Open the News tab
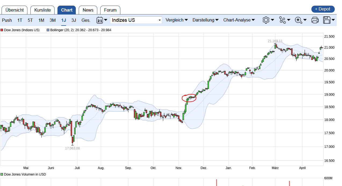 coord(88,10)
